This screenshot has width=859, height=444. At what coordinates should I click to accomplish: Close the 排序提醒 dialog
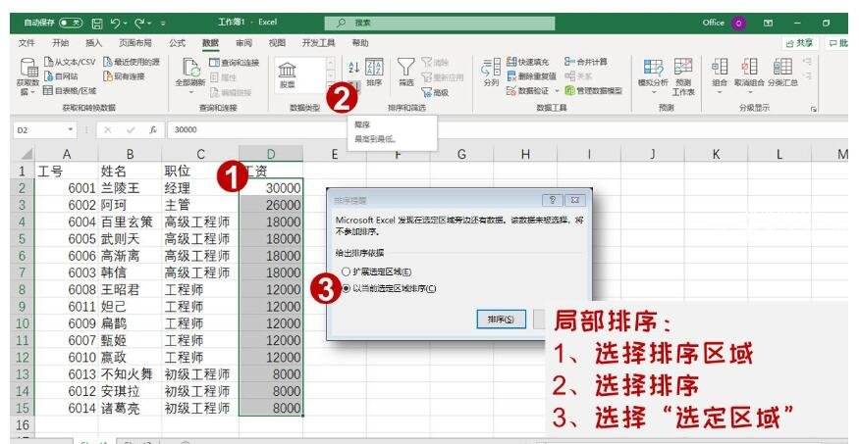tap(574, 200)
